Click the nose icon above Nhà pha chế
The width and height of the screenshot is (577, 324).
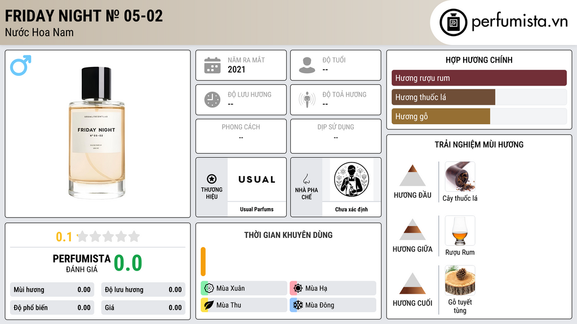click(306, 179)
